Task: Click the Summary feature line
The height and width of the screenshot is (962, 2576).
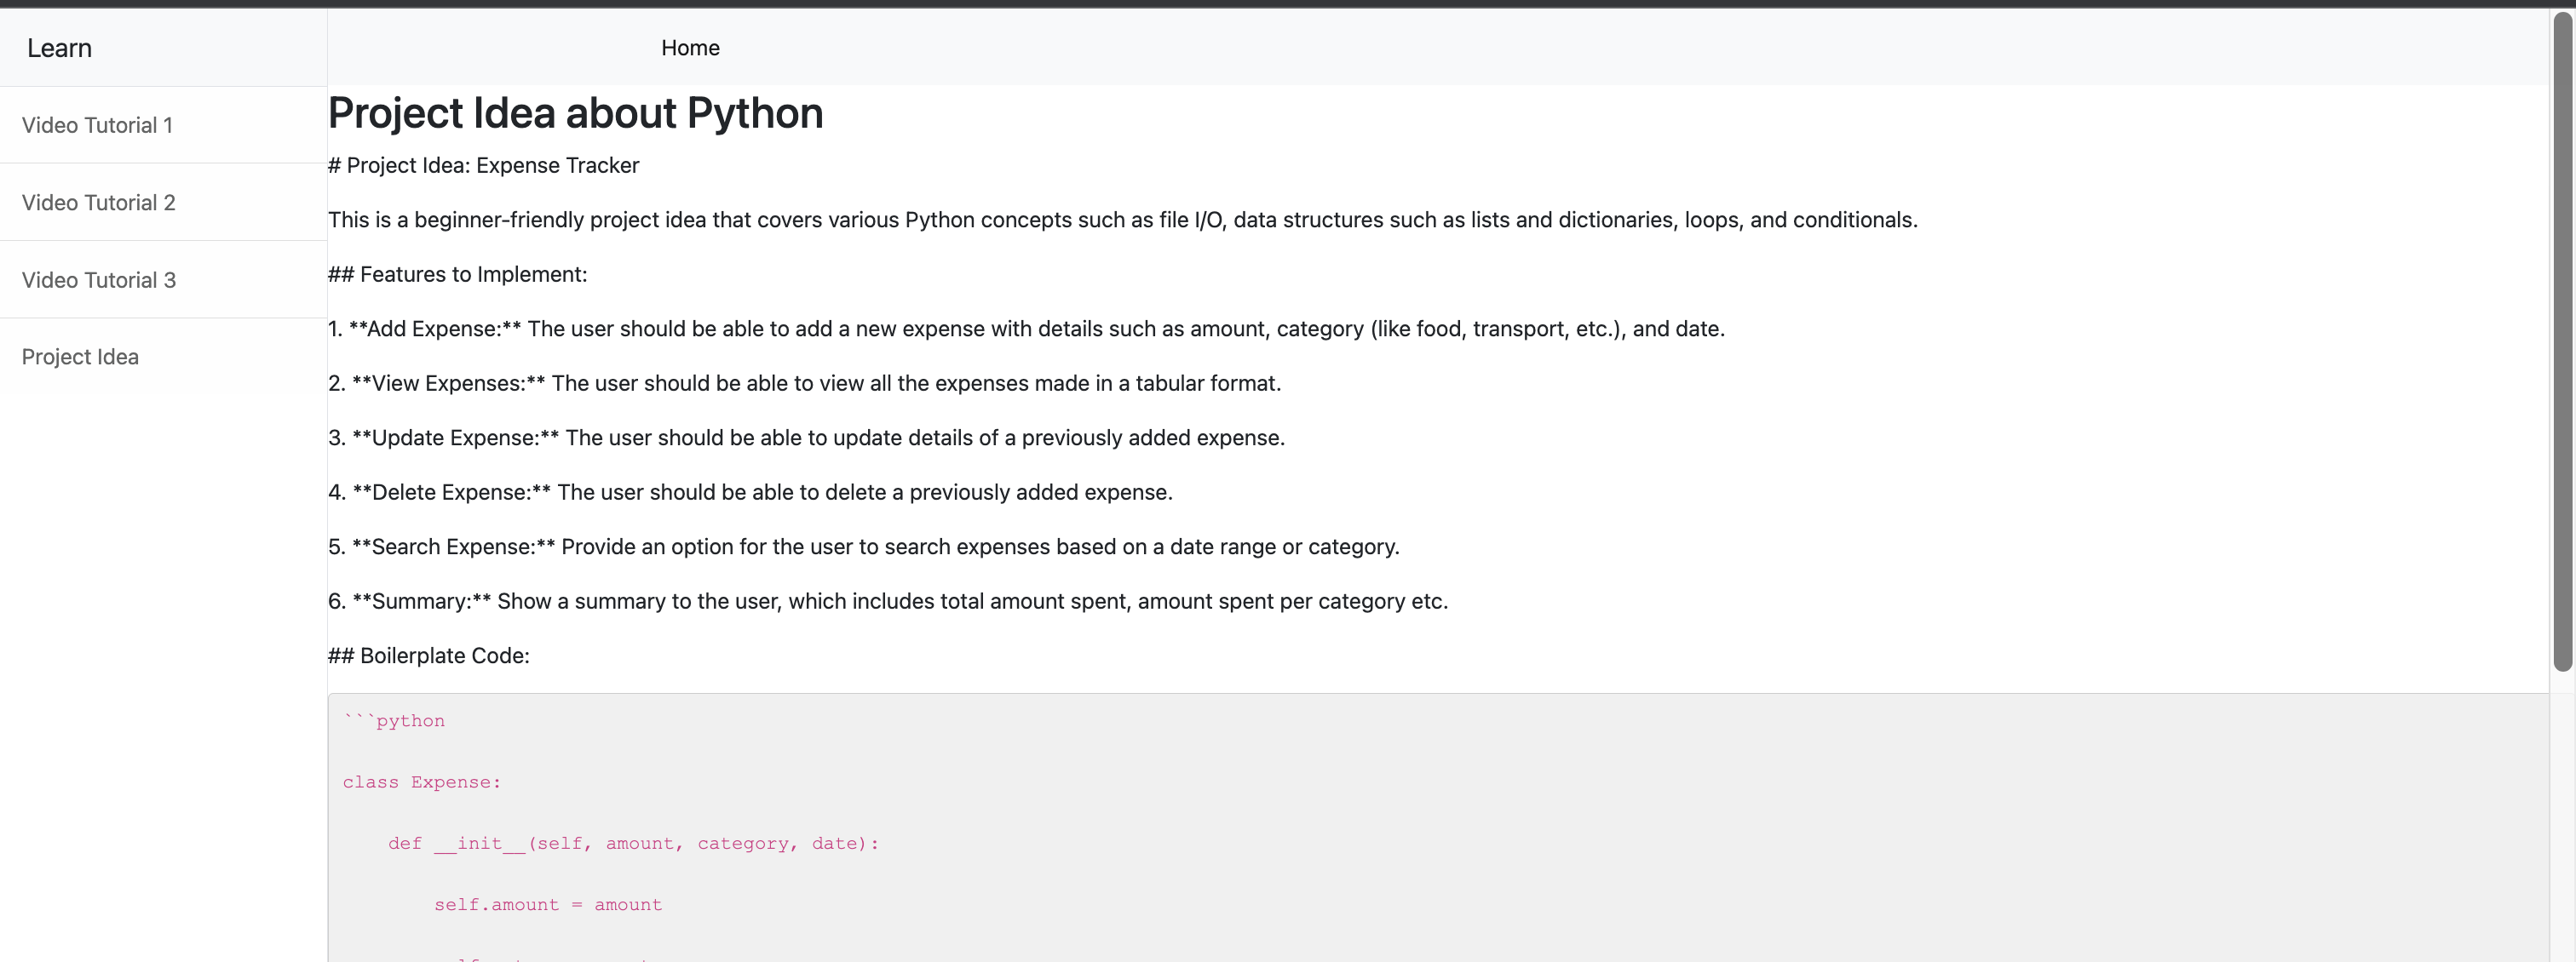Action: point(887,601)
